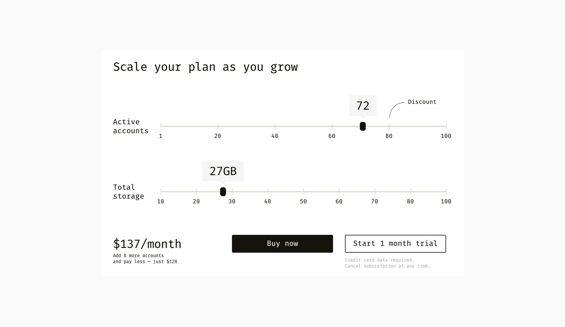
Task: Click the 72 accounts value tooltip
Action: [363, 106]
